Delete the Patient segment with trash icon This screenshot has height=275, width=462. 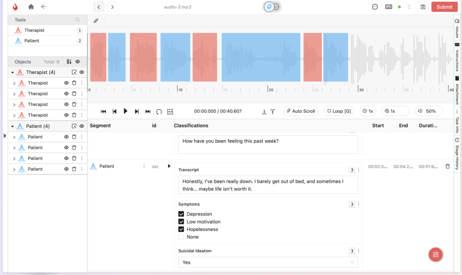(448, 167)
